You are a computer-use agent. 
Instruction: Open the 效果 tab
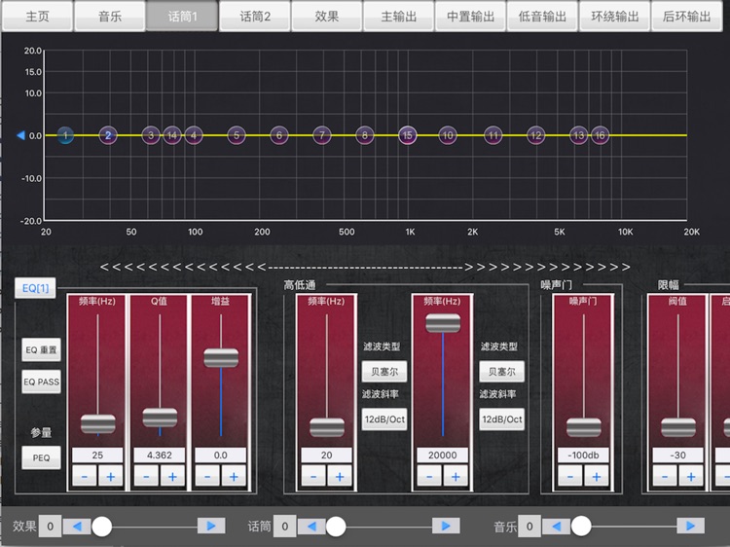click(x=327, y=17)
